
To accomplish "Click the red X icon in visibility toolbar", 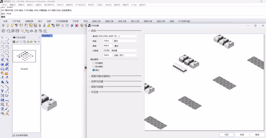I will 76,25.
